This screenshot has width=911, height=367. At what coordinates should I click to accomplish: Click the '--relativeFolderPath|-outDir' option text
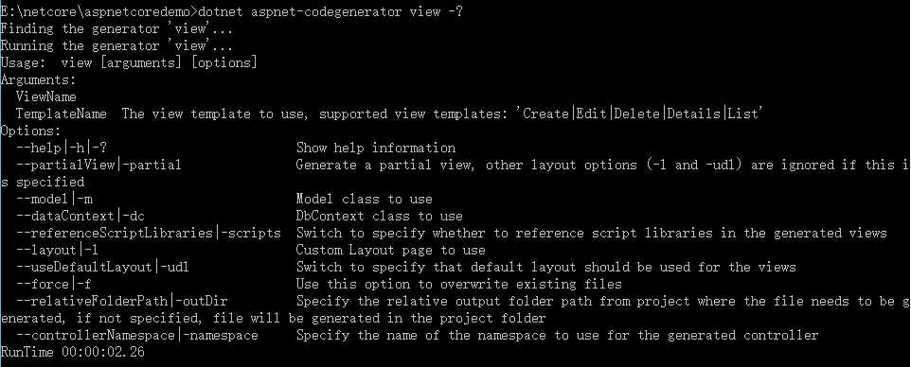[121, 302]
